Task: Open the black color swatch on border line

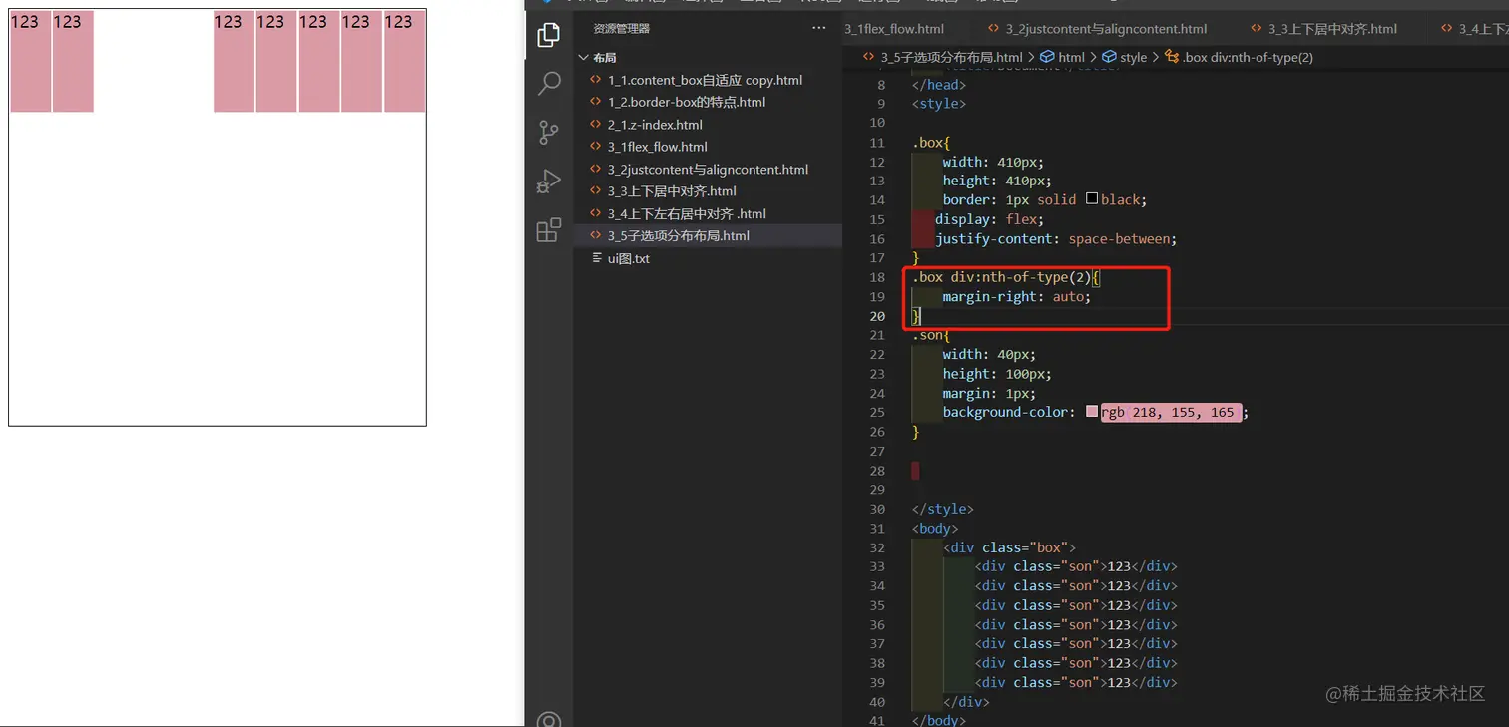Action: tap(1092, 199)
